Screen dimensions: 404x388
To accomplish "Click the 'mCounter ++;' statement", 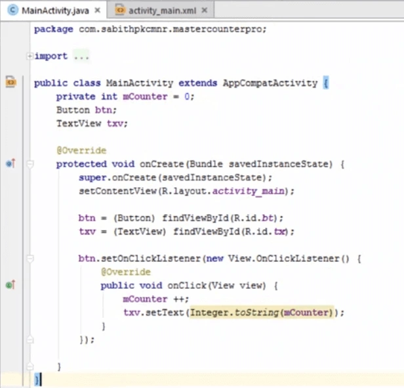I will tap(156, 299).
